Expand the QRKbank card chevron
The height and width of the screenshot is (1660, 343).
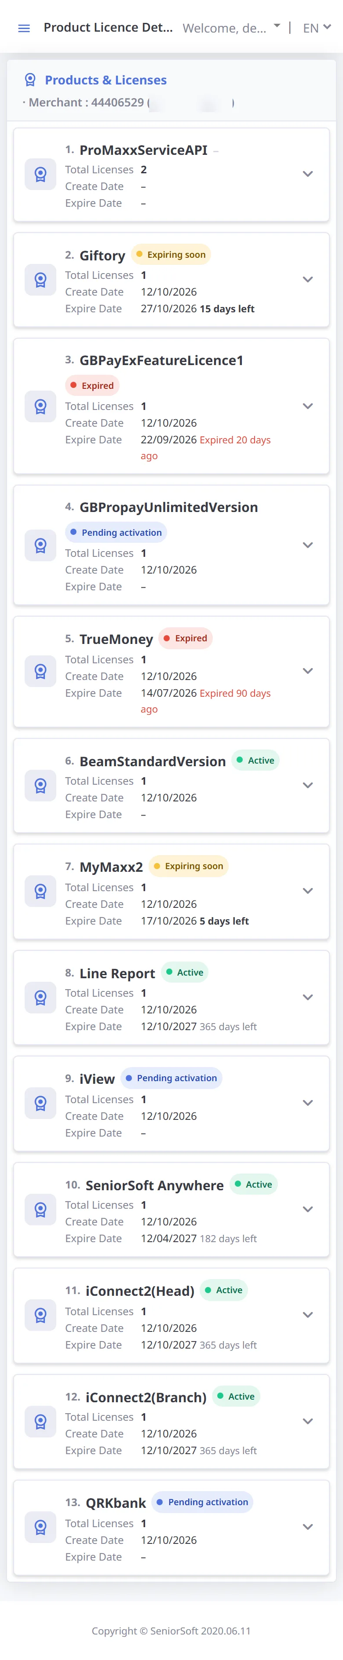pos(307,1527)
